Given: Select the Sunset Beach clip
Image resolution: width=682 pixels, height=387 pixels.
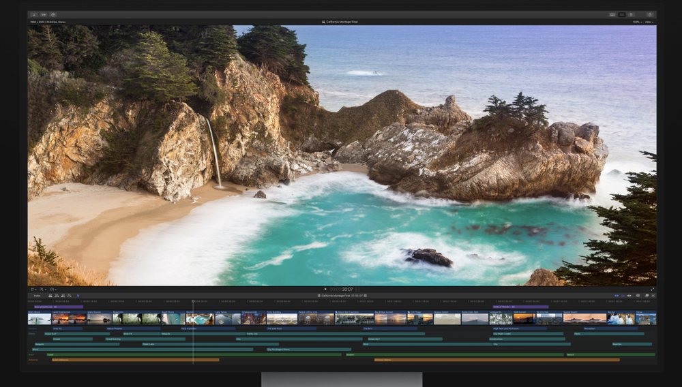Looking at the screenshot, I should point(585,318).
